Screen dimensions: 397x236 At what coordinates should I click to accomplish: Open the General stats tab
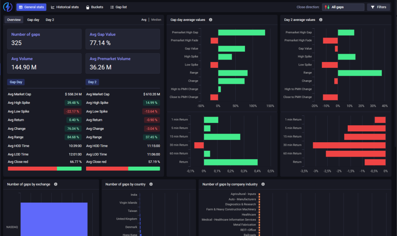coord(31,7)
